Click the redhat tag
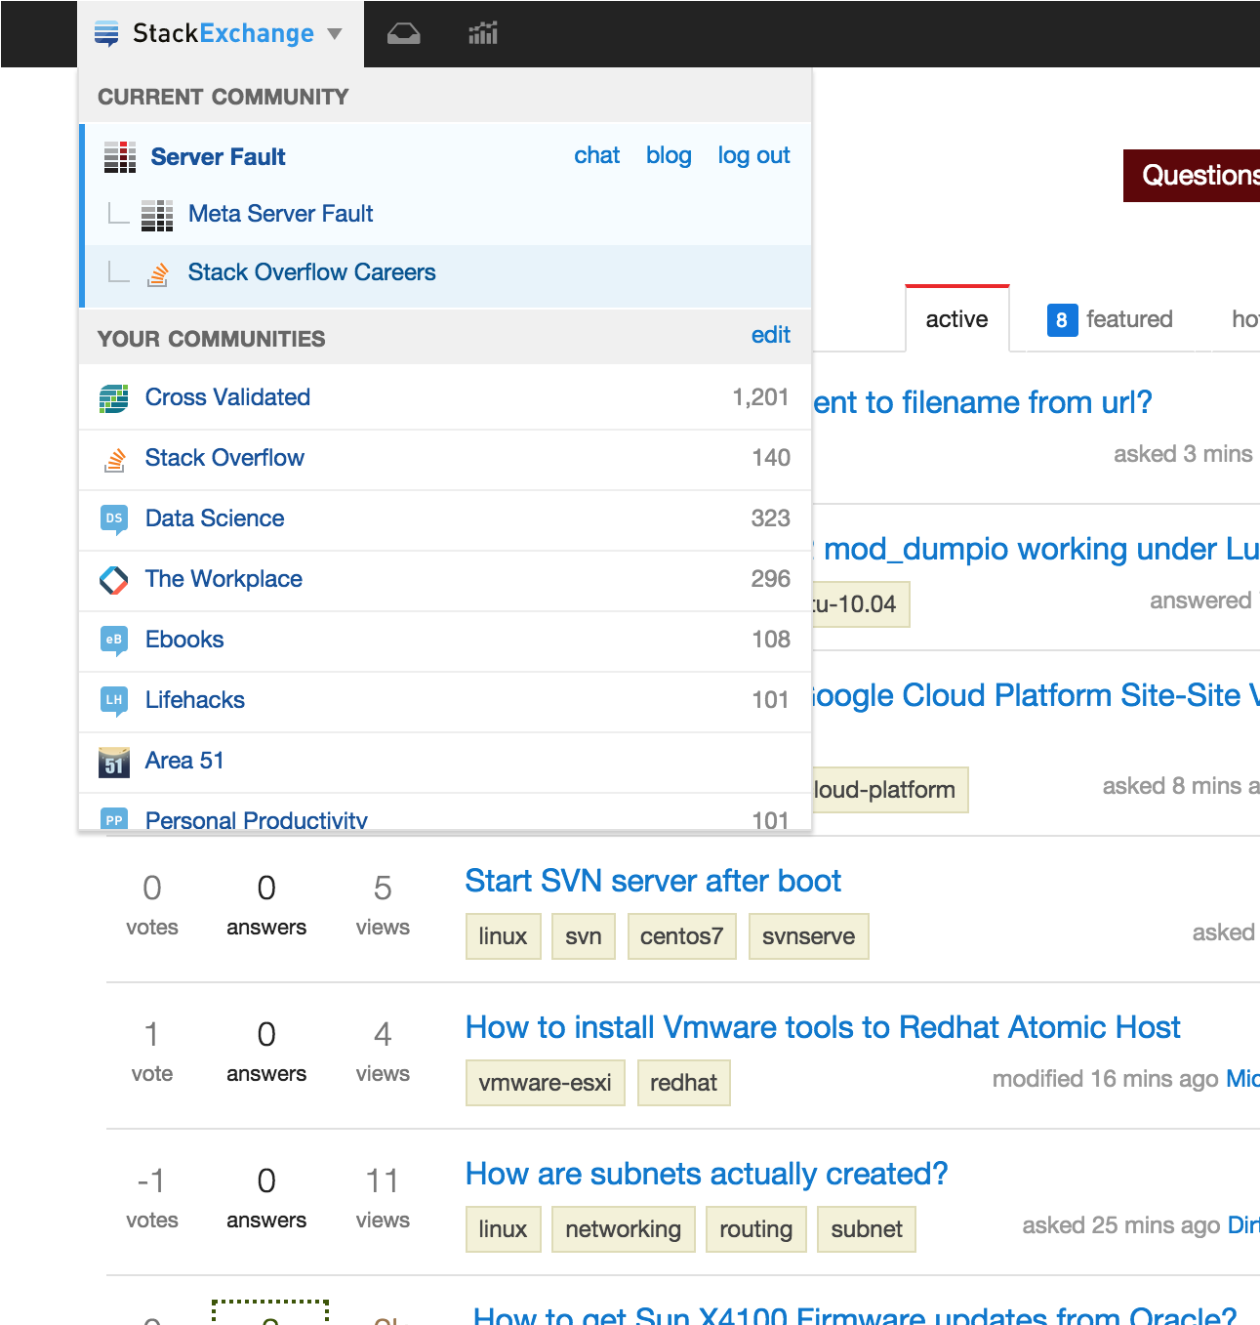The width and height of the screenshot is (1260, 1325). [683, 1083]
